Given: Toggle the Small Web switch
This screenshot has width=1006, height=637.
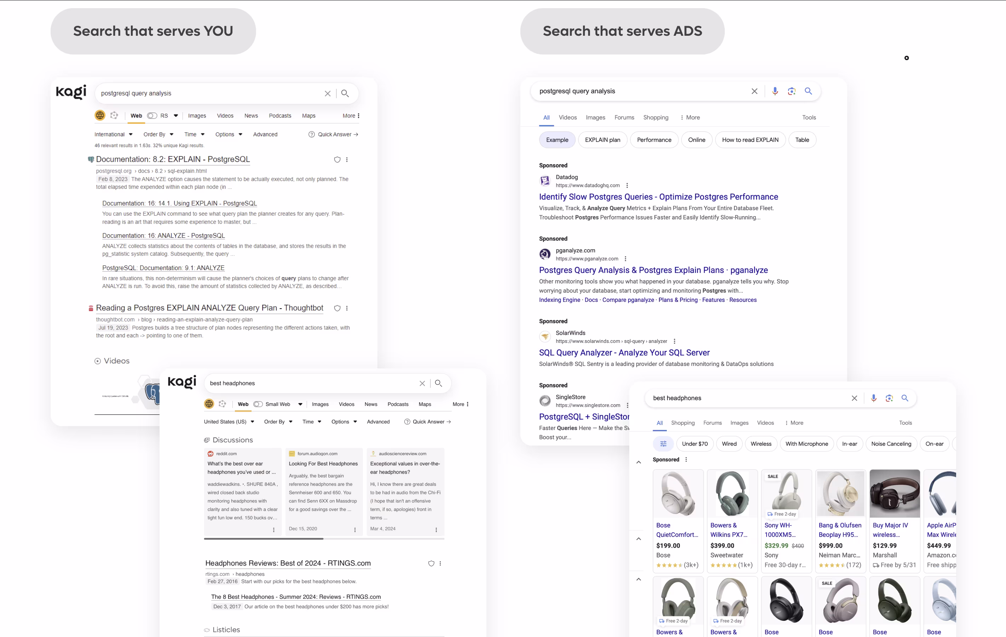Looking at the screenshot, I should pyautogui.click(x=258, y=404).
